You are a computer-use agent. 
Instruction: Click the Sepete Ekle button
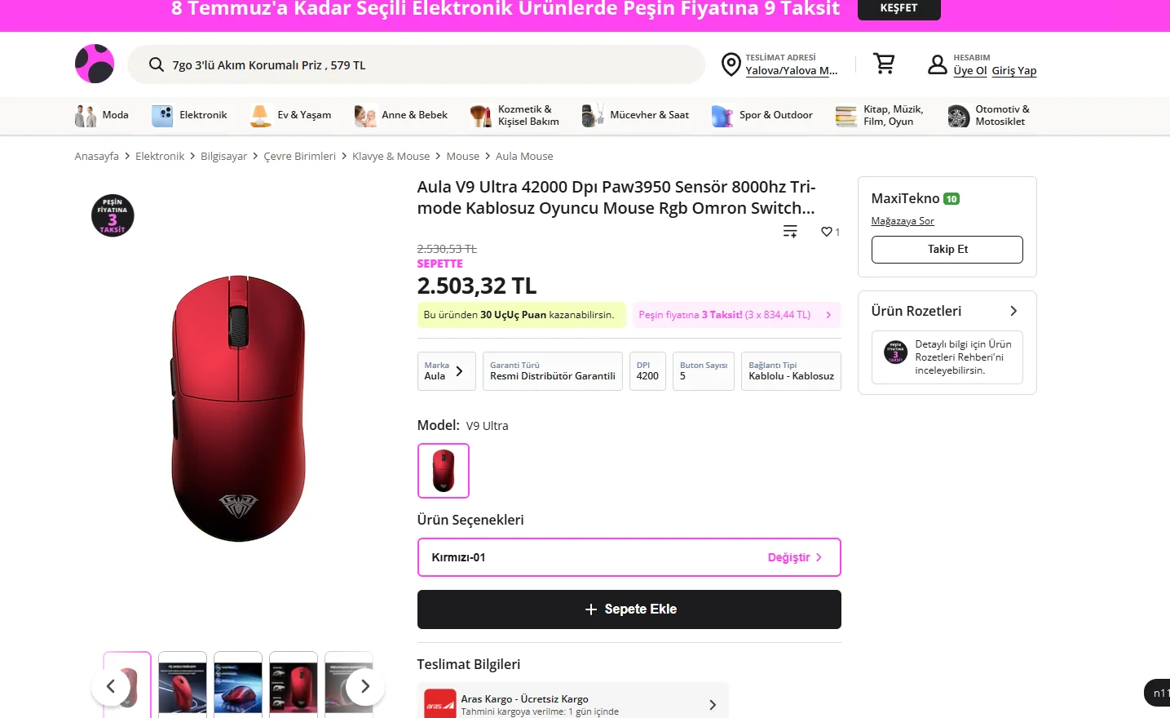click(629, 609)
